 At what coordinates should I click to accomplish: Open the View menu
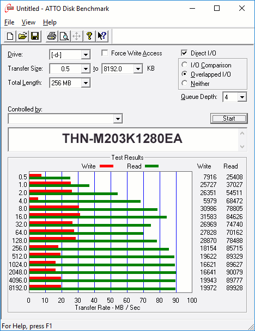28,22
